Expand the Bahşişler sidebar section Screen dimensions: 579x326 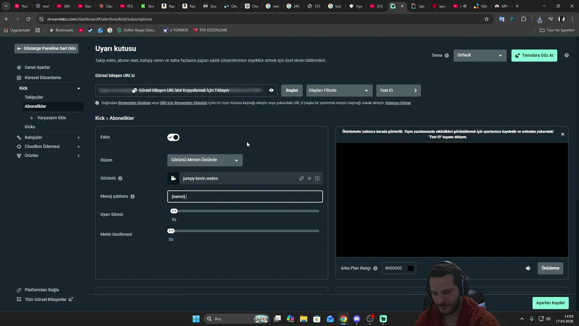tap(79, 138)
